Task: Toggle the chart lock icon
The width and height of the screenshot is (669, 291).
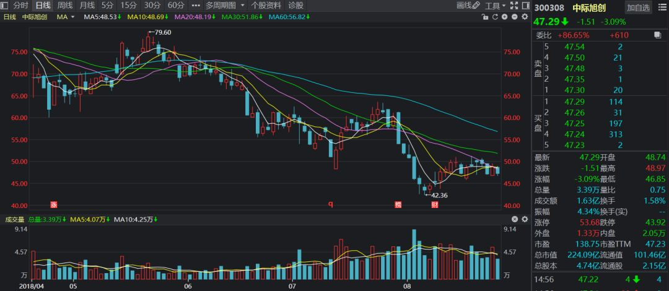Action: [485, 17]
